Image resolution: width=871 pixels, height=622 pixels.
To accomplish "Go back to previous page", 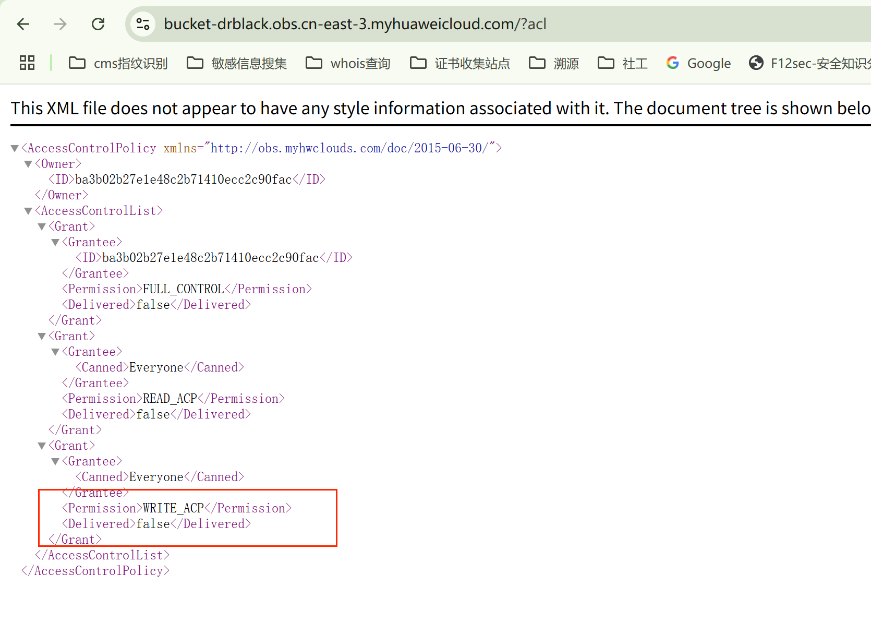I will click(x=23, y=24).
